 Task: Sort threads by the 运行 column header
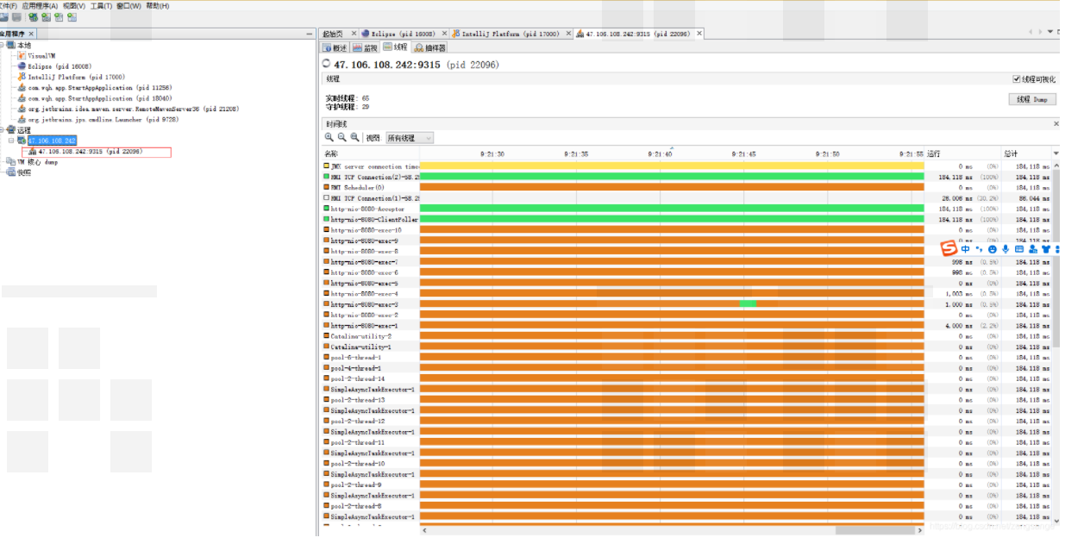(x=962, y=153)
